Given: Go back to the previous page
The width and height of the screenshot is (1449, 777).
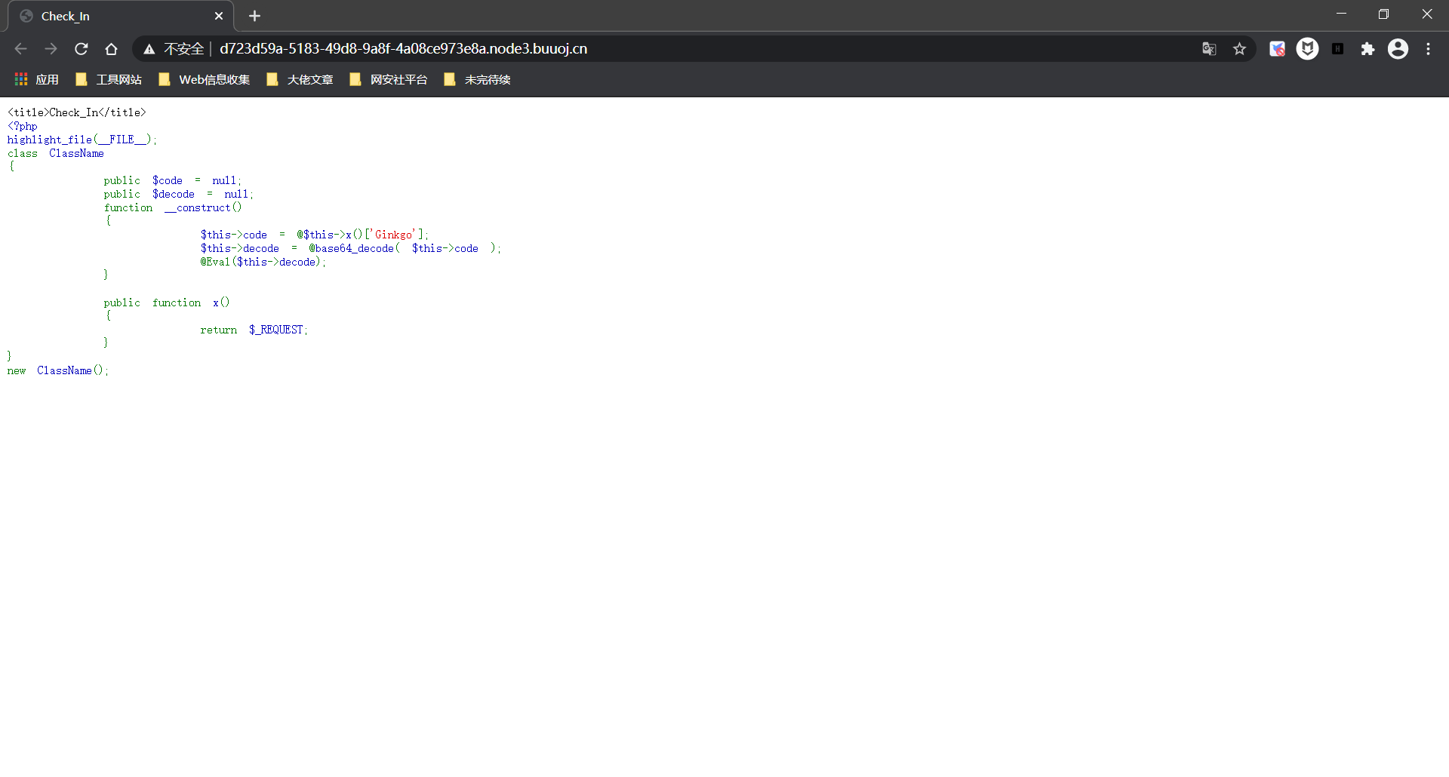Looking at the screenshot, I should point(20,49).
